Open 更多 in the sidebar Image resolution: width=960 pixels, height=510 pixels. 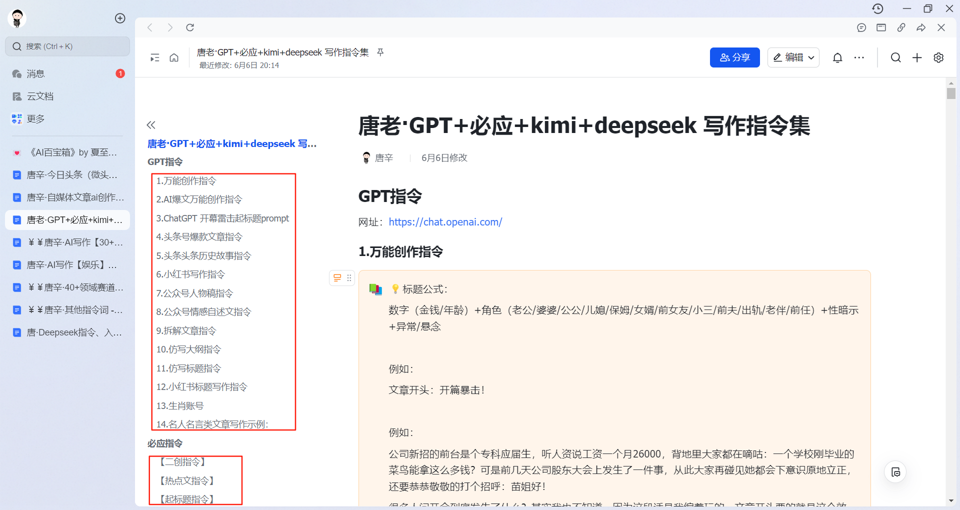tap(67, 119)
